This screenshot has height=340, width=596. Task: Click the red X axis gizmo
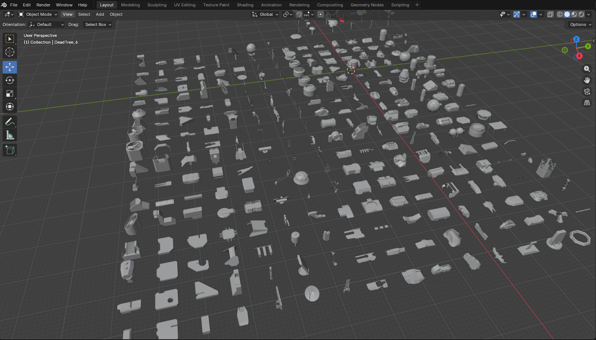coord(579,56)
